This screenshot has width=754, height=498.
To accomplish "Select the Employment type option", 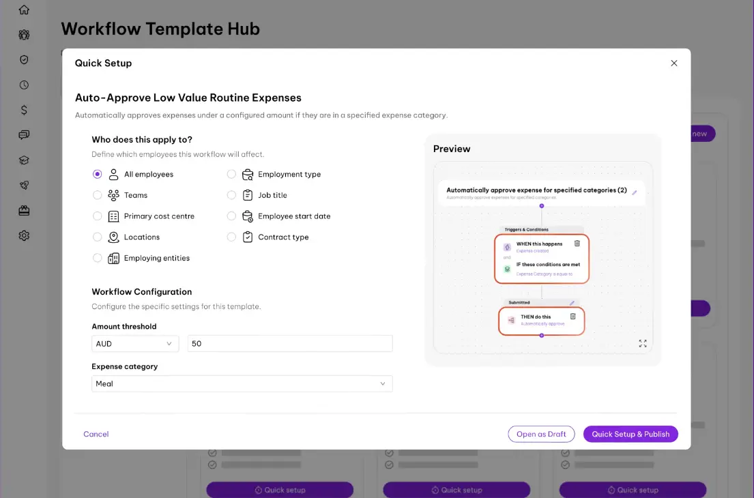I will point(231,174).
